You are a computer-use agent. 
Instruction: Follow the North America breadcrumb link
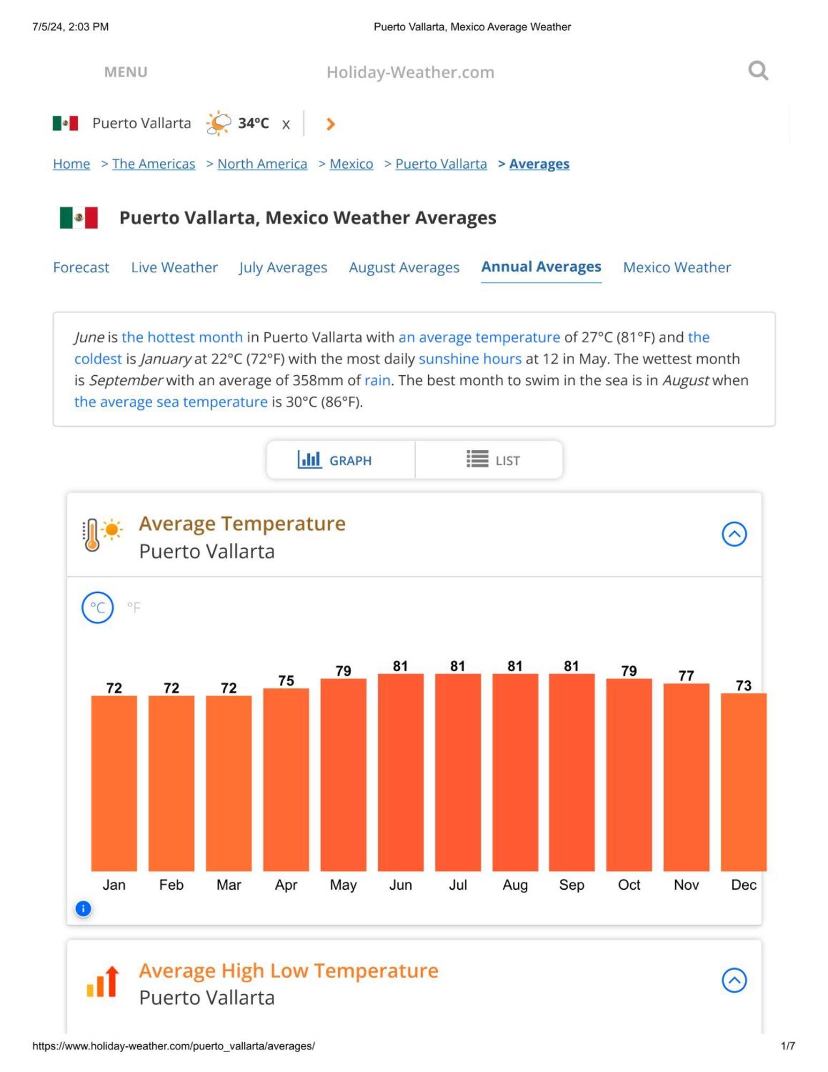point(262,163)
